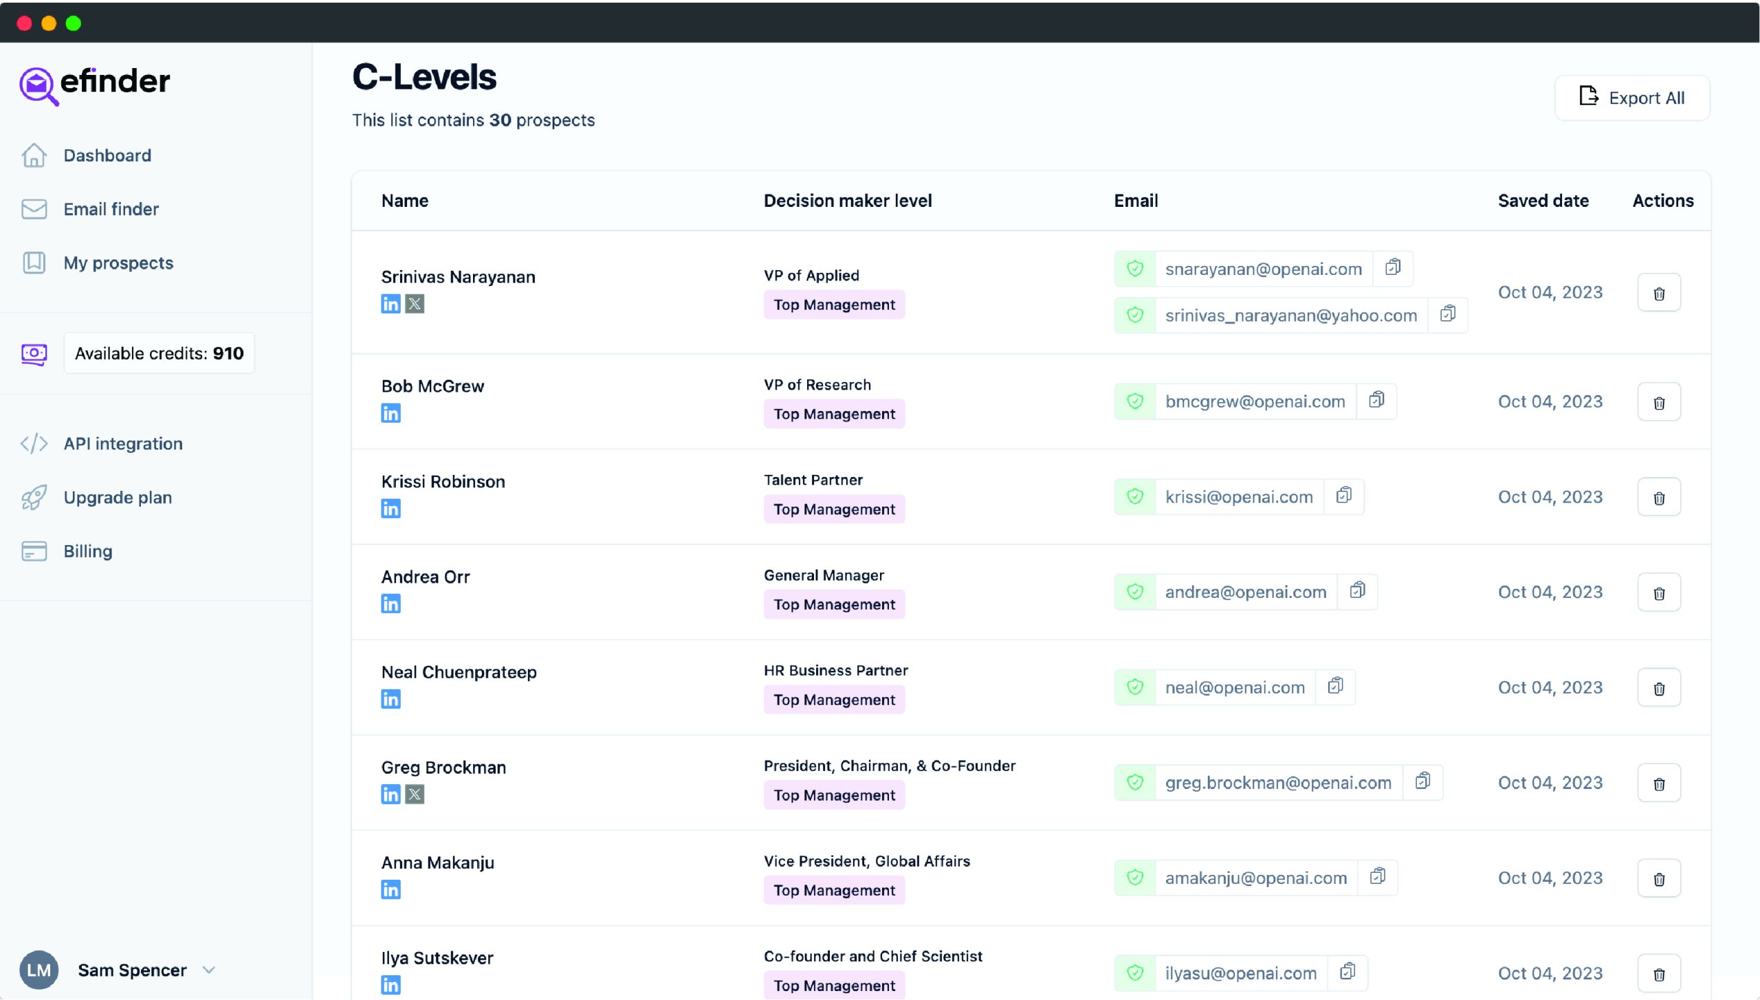Click the Top Management tag for Krissi Robinson
The width and height of the screenshot is (1760, 1000).
click(834, 509)
